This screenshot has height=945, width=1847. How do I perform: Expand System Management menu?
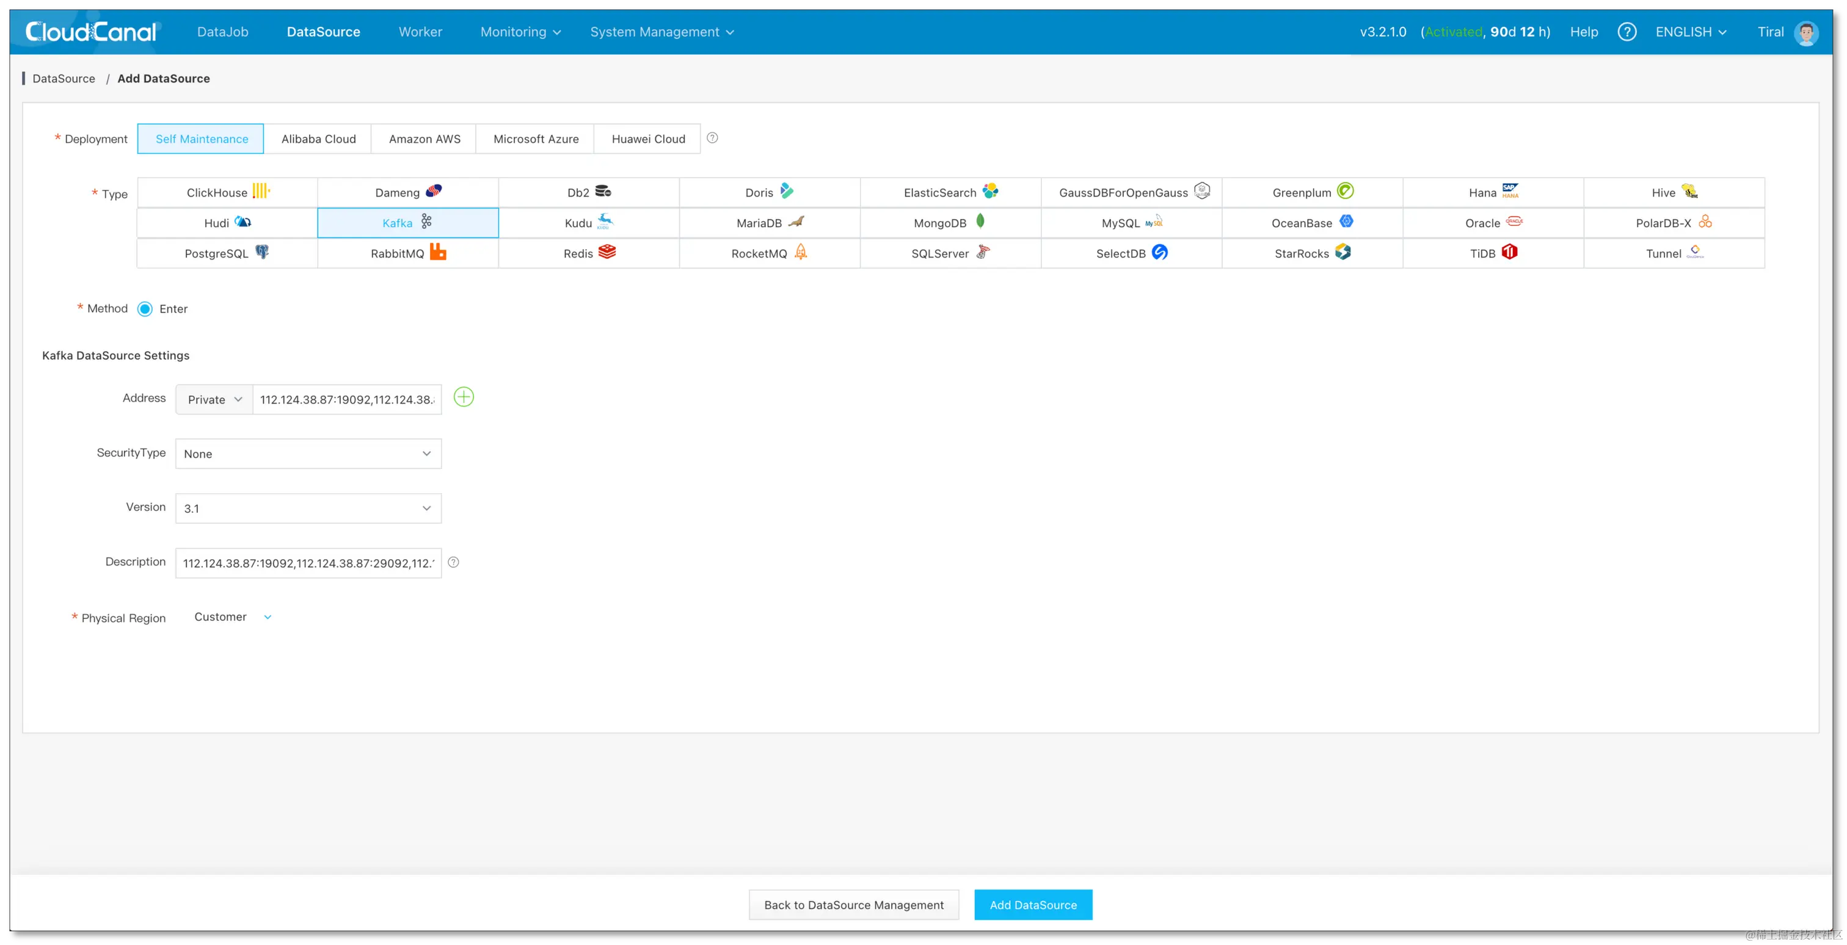tap(662, 32)
